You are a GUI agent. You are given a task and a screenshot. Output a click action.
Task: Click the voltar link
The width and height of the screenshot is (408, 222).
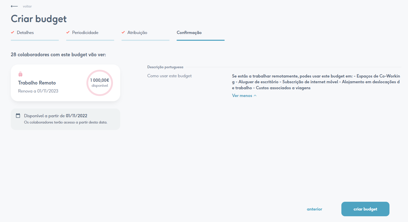27,6
